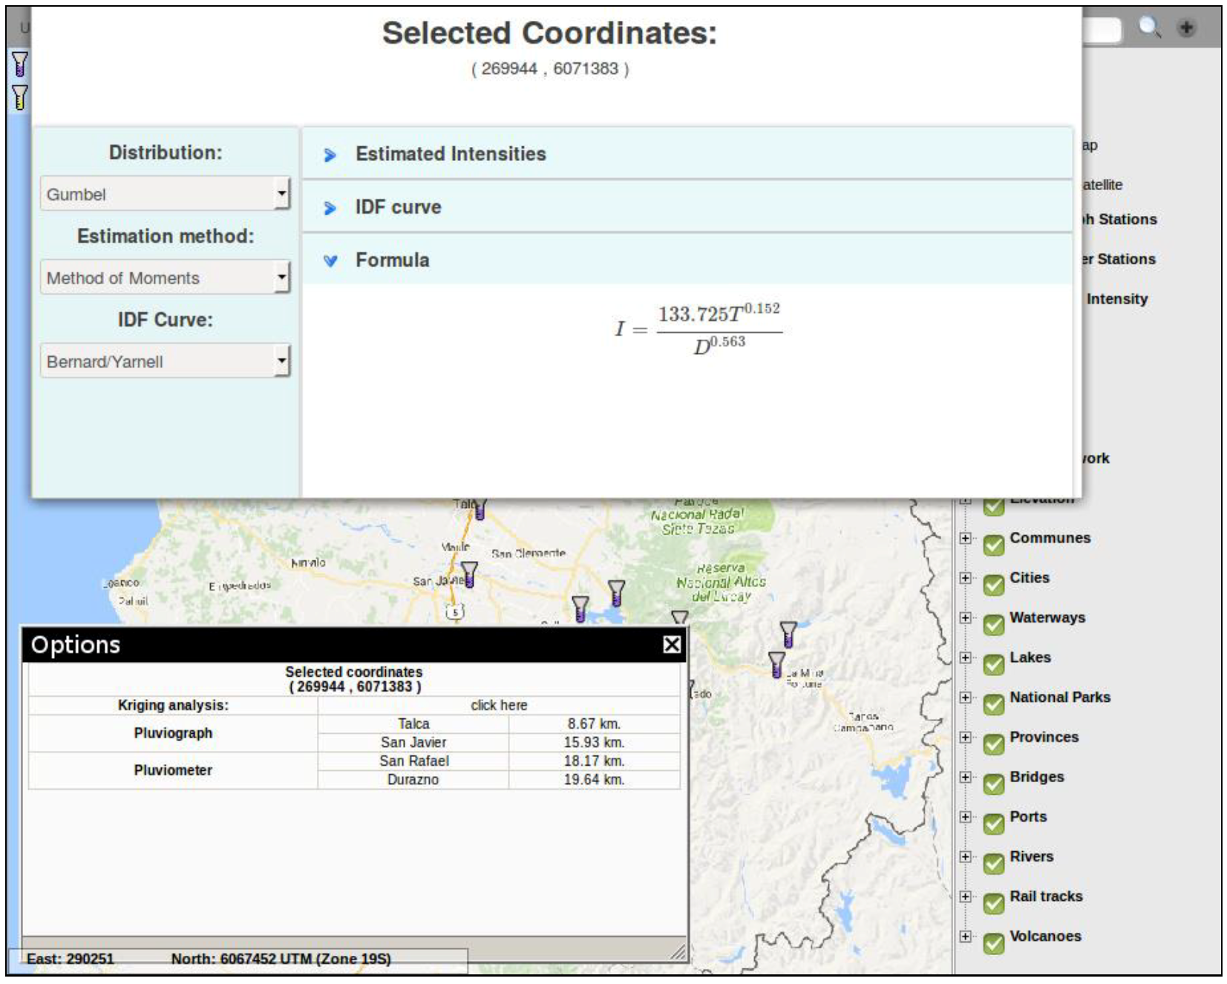Toggle the Waterways layer checkbox
The height and width of the screenshot is (984, 1227).
point(993,625)
